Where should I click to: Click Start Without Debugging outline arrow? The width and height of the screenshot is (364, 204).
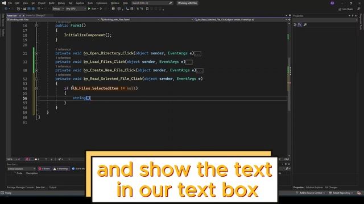[x=101, y=9]
